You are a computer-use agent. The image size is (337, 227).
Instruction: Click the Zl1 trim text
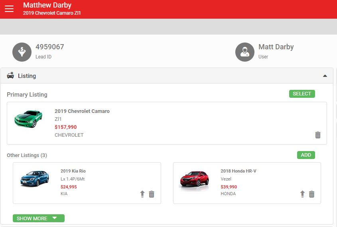[58, 119]
